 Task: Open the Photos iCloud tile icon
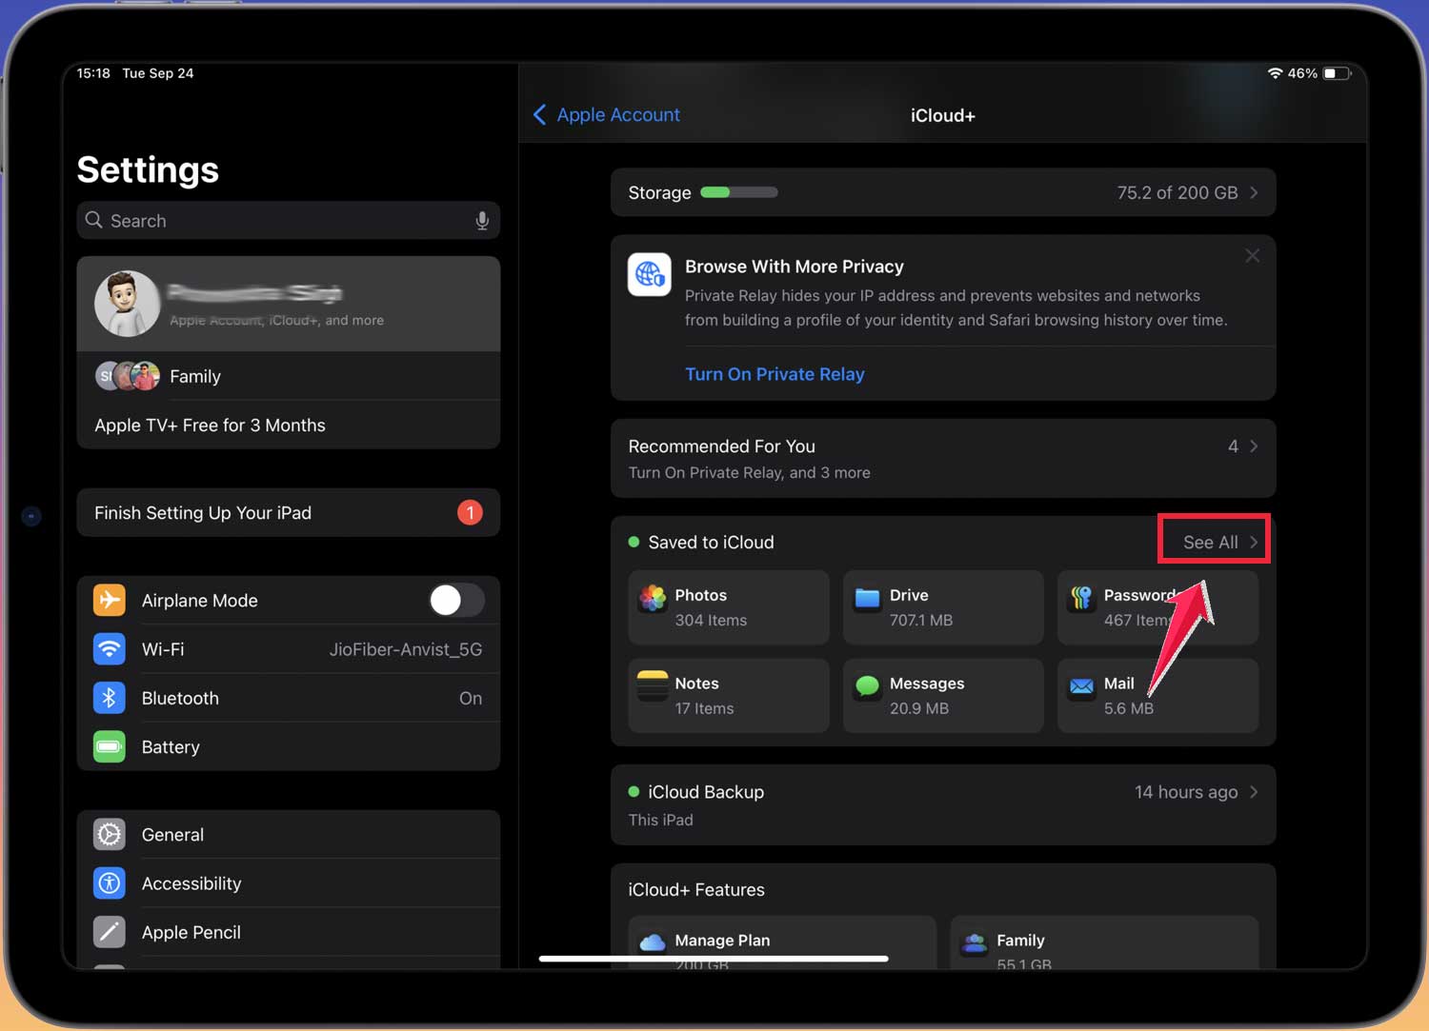pyautogui.click(x=653, y=599)
